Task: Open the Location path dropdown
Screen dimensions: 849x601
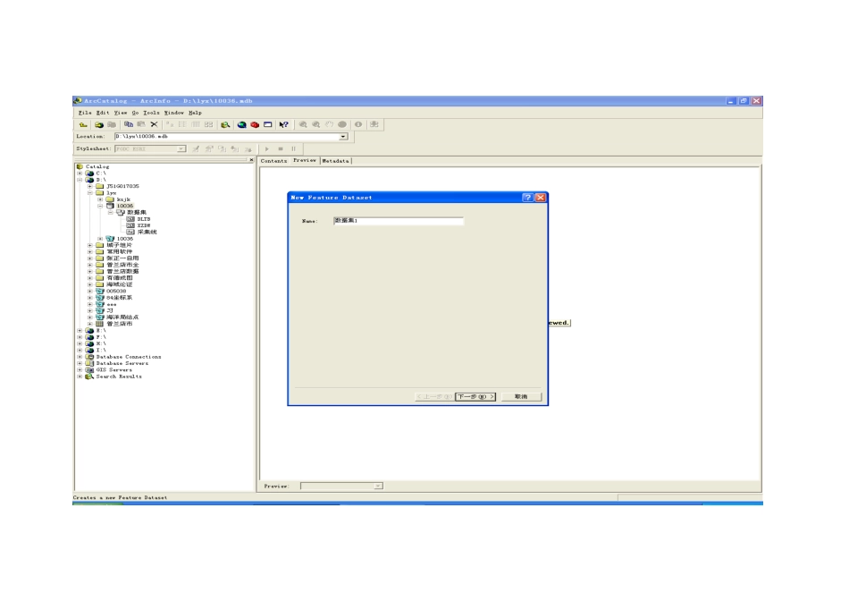Action: 344,136
